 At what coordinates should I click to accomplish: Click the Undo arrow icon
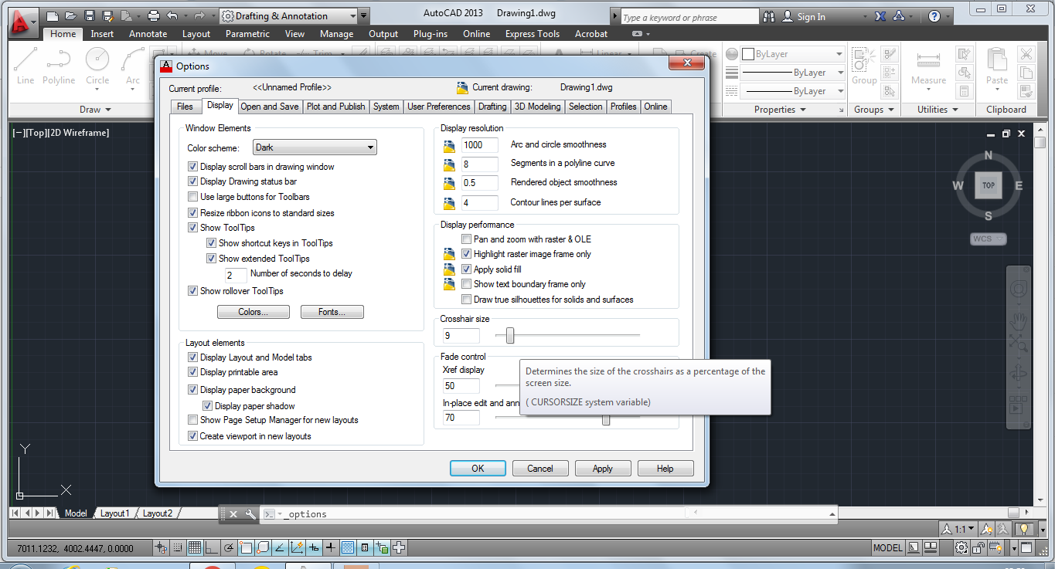[172, 16]
